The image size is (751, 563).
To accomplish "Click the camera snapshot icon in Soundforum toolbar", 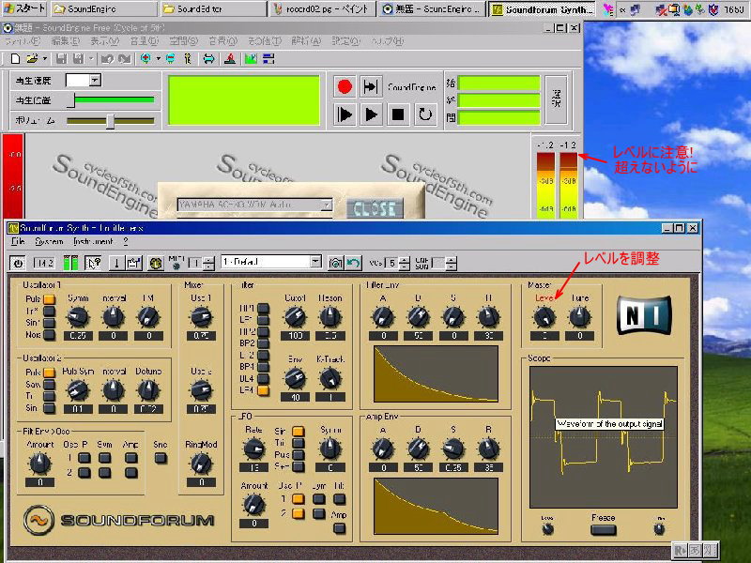I will (335, 263).
